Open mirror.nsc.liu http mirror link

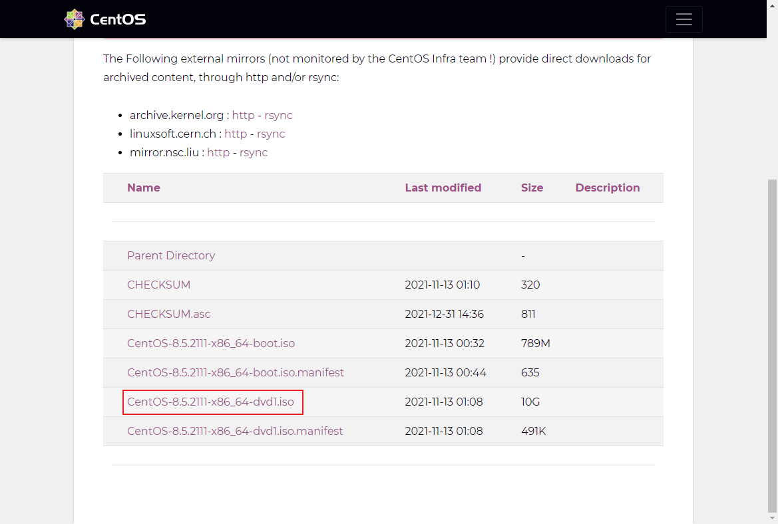[x=218, y=153]
